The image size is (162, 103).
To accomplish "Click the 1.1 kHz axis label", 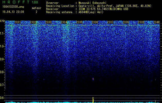I will 2,33.
